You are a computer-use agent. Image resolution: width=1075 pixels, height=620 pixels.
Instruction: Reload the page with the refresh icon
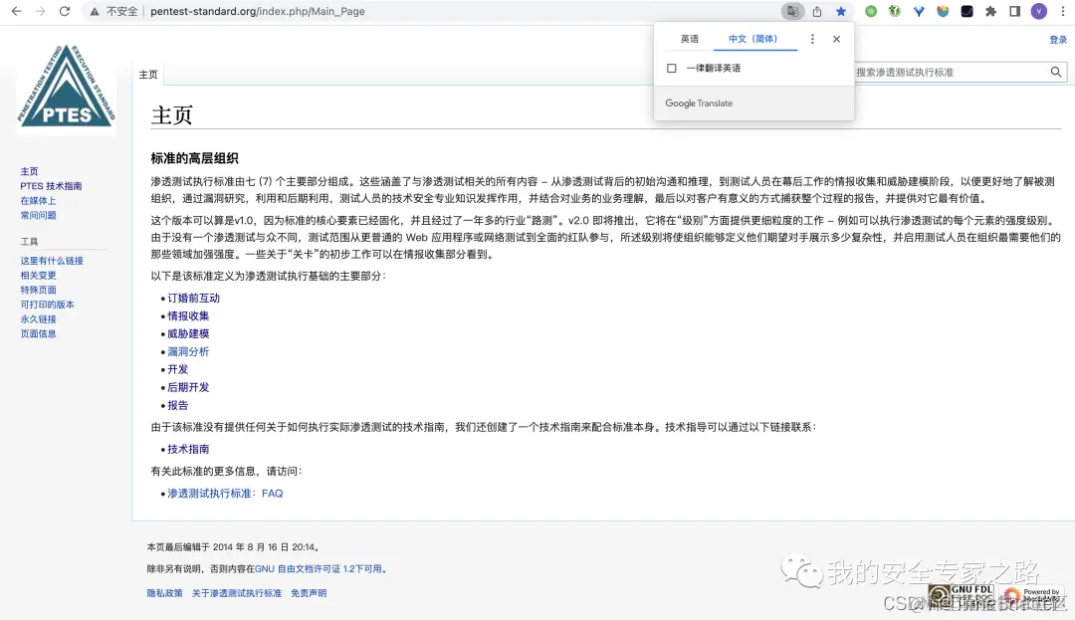[63, 11]
